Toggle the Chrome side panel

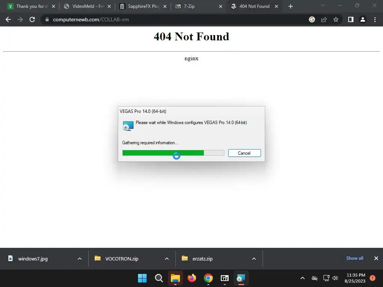click(351, 19)
